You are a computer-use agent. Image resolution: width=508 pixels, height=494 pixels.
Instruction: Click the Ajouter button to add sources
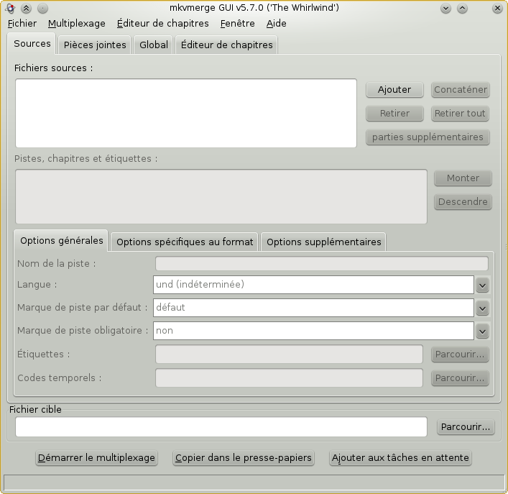pos(394,90)
